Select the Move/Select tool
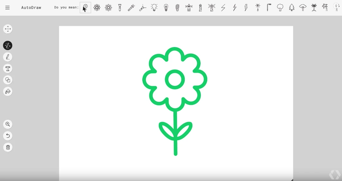Viewport: 342px width, 181px height. tap(8, 29)
